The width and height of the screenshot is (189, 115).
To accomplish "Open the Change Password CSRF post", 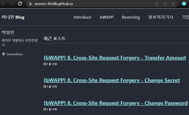I will point(116,103).
